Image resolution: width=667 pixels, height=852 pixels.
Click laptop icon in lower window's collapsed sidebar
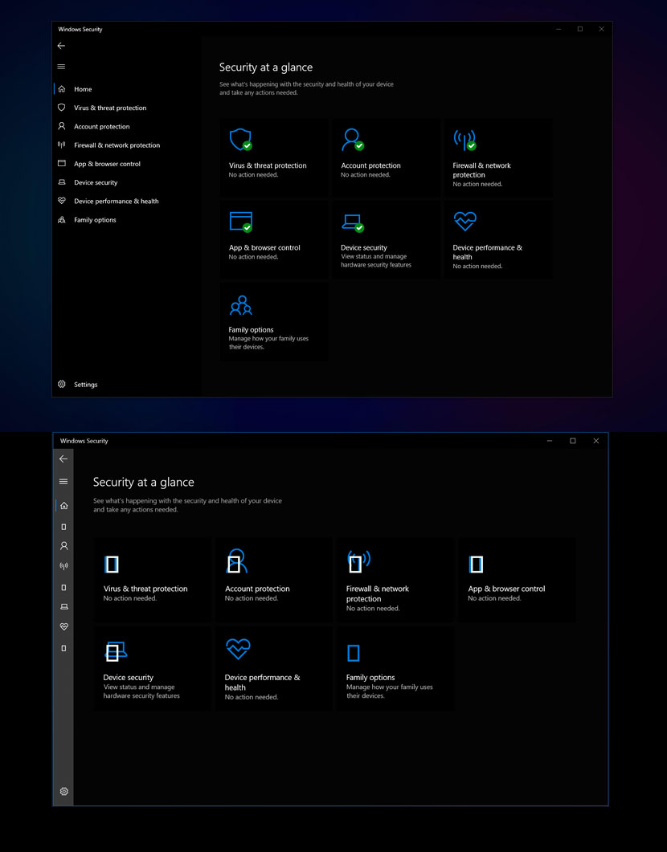click(63, 607)
